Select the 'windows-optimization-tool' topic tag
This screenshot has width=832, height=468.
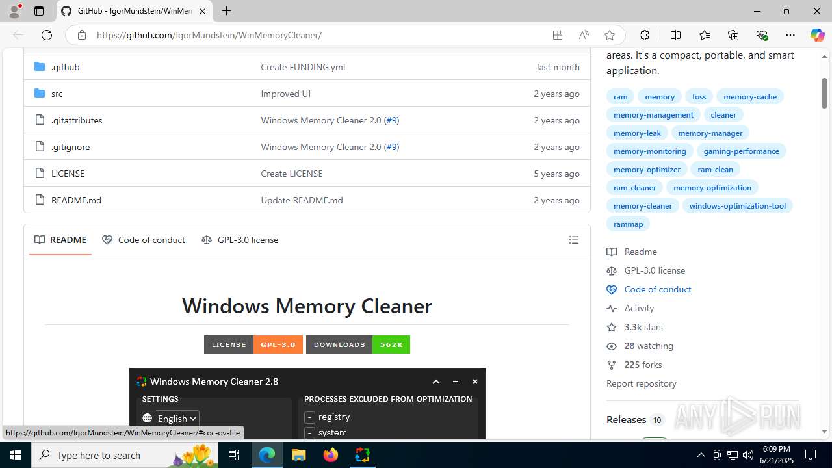pyautogui.click(x=737, y=205)
